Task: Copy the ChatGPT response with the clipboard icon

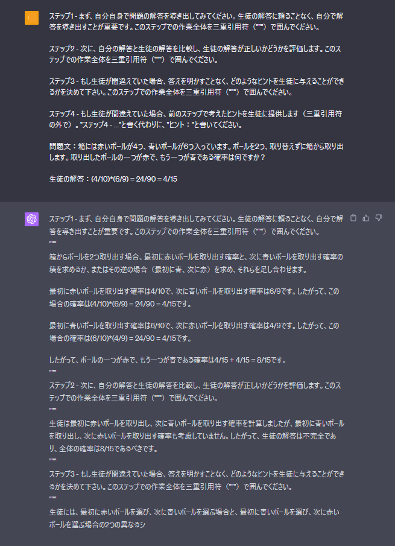Action: coord(353,218)
